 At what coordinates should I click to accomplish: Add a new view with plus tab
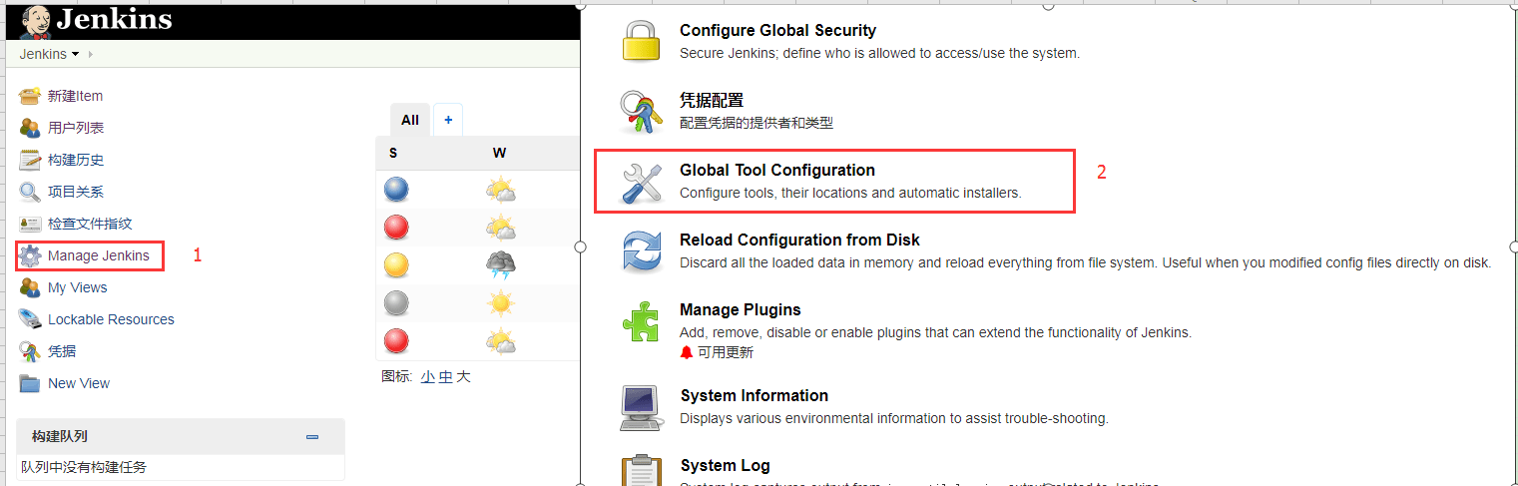tap(448, 120)
